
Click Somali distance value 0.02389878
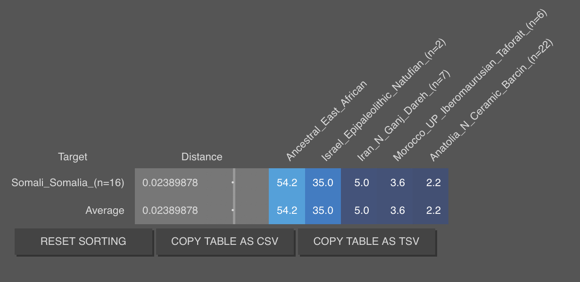170,183
